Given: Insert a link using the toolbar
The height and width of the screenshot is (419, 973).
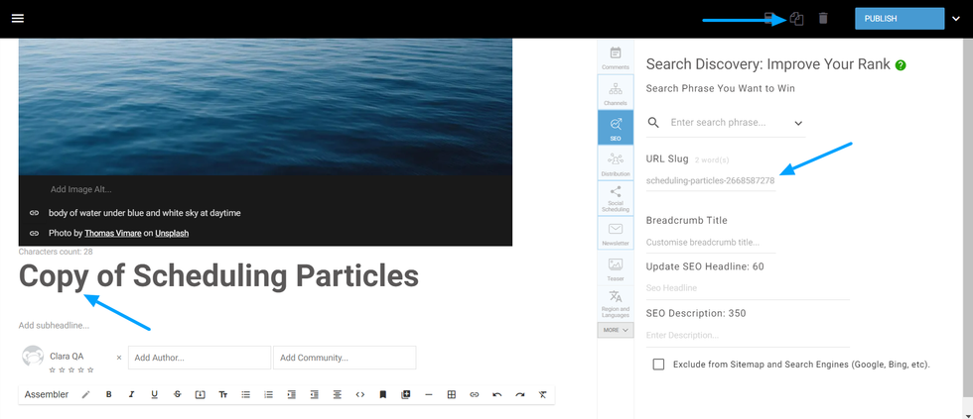Looking at the screenshot, I should coord(475,394).
